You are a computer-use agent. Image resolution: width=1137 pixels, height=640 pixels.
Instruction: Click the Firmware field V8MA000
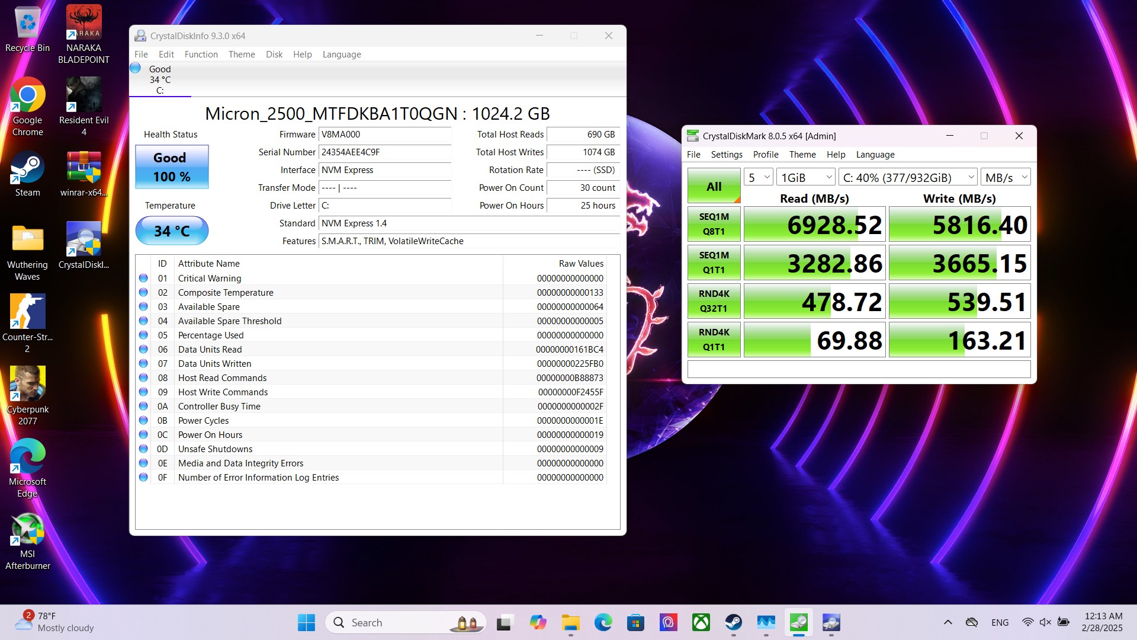385,135
